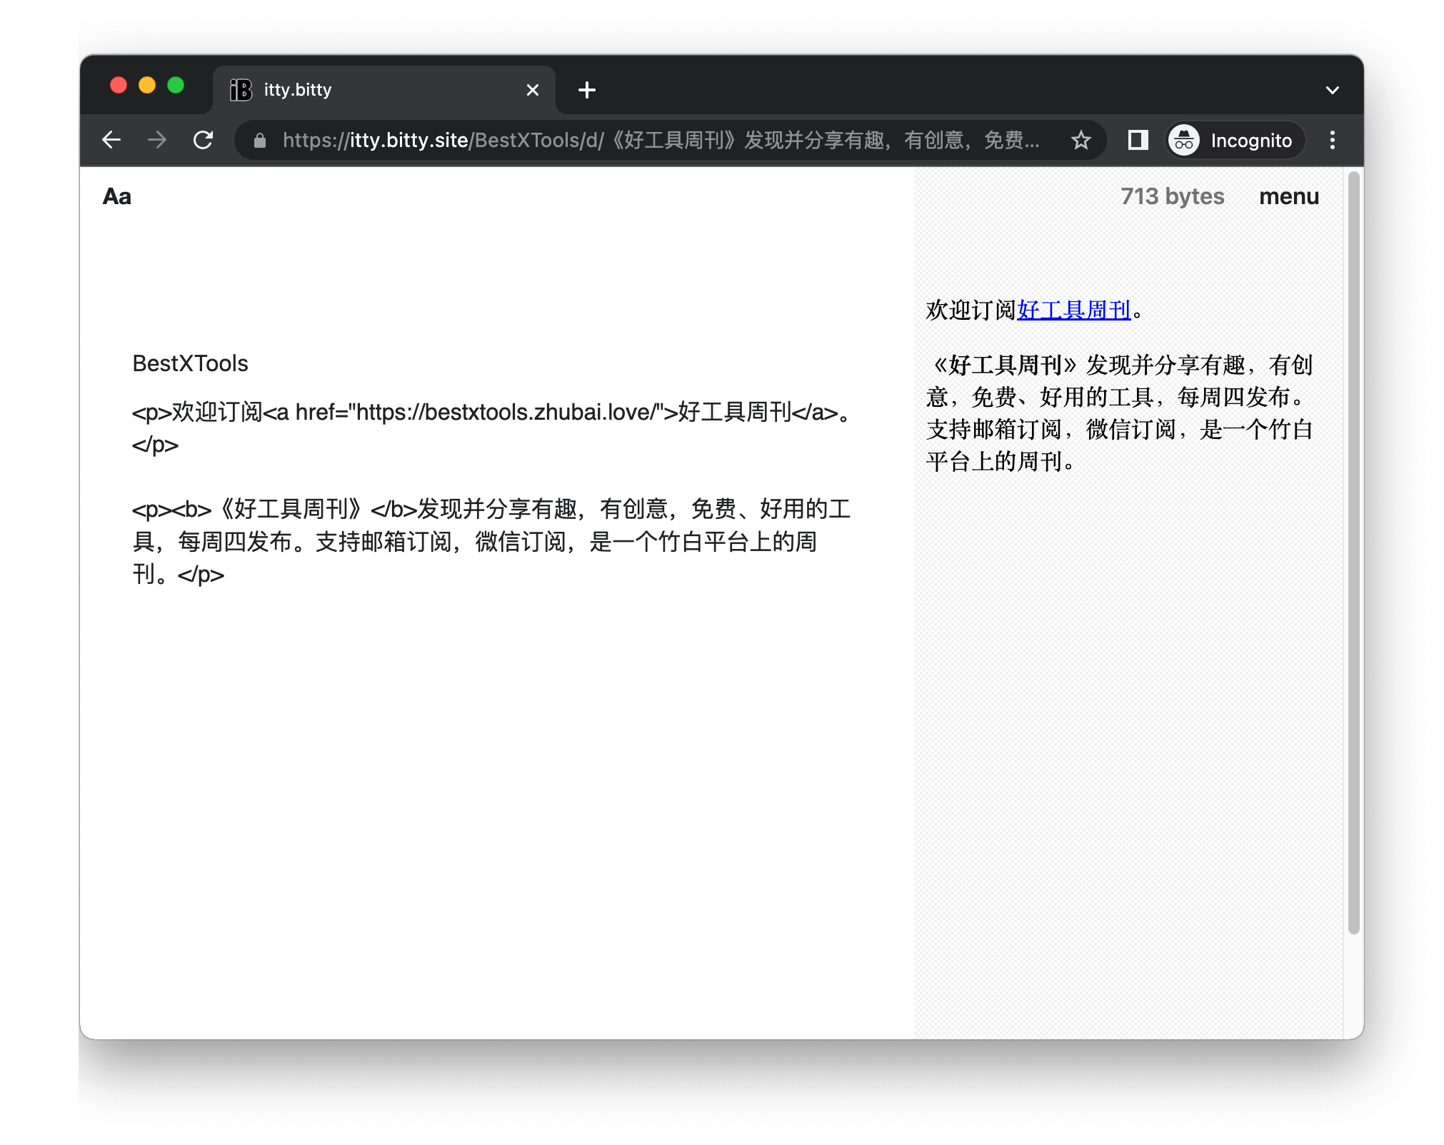Open the itty.bitty menu
The height and width of the screenshot is (1145, 1444).
tap(1288, 196)
